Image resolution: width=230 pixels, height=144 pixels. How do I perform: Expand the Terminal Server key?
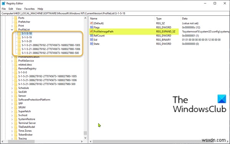12,123
